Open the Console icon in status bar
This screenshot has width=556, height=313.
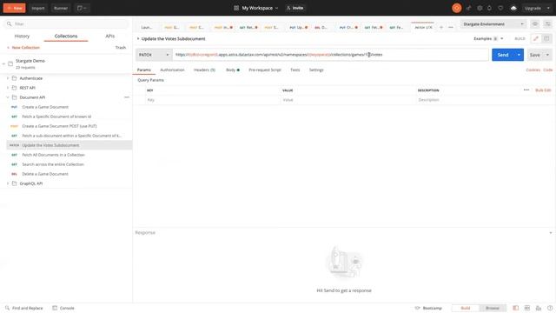click(x=55, y=308)
